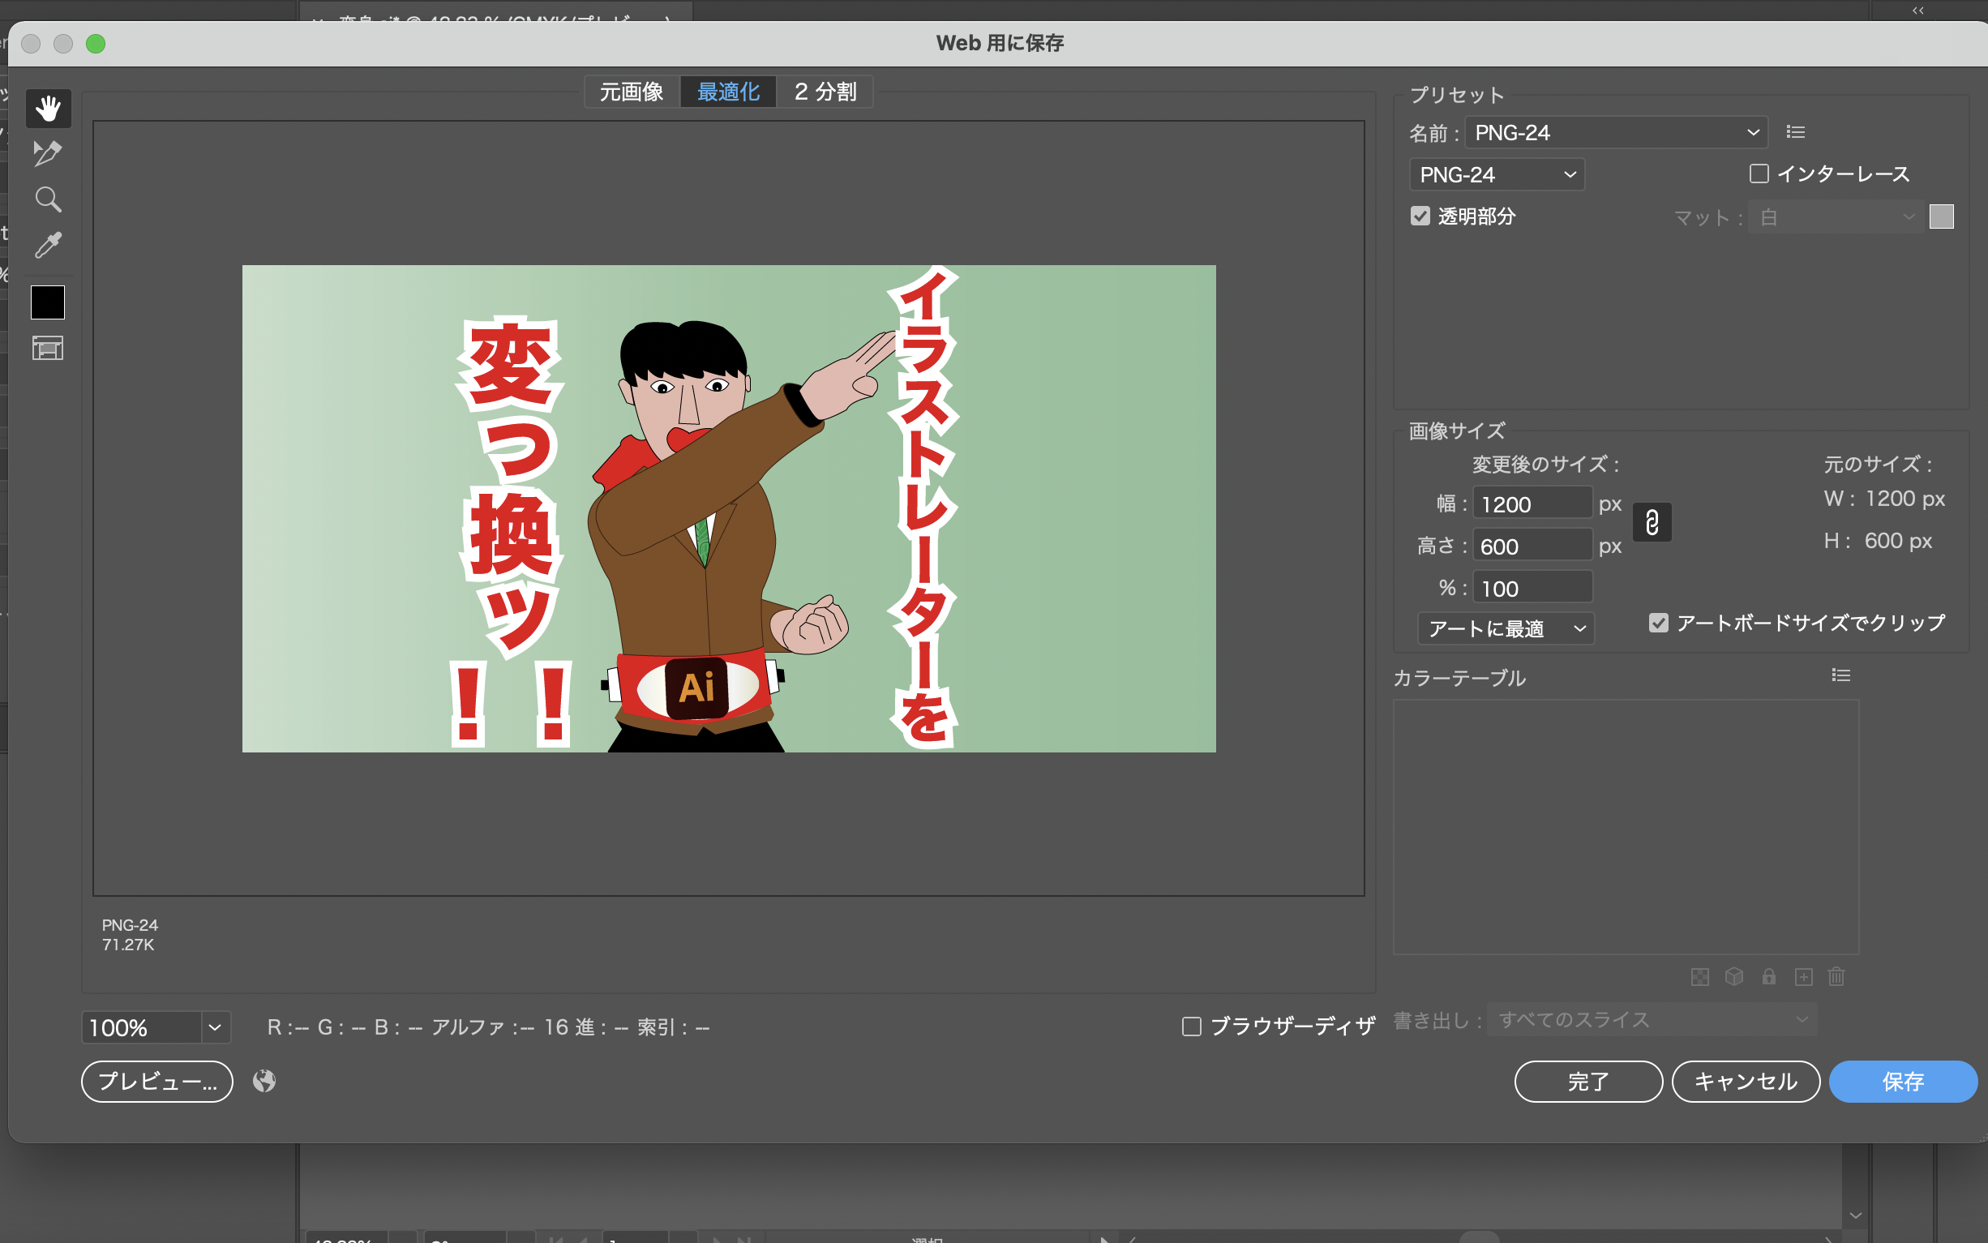Click the 高さ height input field
The height and width of the screenshot is (1243, 1988).
pos(1532,546)
